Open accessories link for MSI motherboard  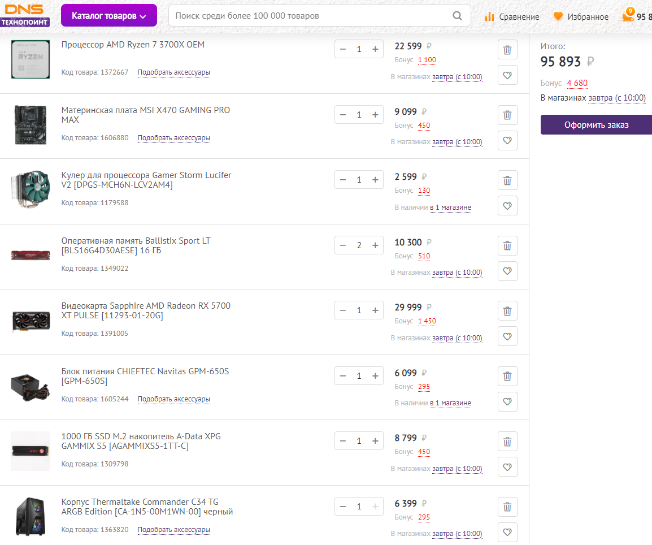tap(173, 138)
